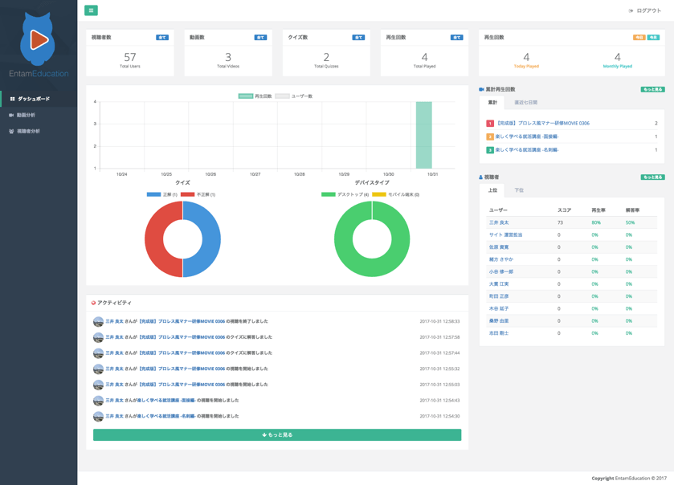This screenshot has height=485, width=674.
Task: Expand the activity list with green もっと見る button
Action: 277,434
